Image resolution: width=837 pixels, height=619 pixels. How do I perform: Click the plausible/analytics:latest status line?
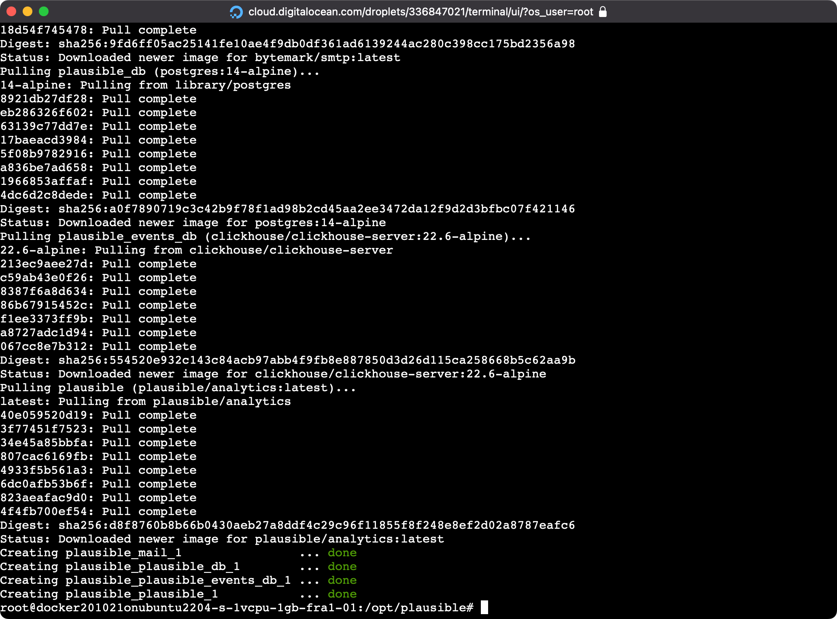(222, 539)
